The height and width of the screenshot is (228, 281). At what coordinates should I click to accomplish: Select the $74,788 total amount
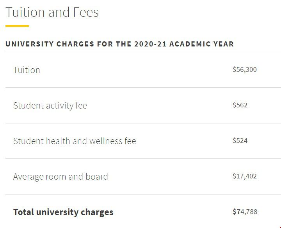click(245, 212)
